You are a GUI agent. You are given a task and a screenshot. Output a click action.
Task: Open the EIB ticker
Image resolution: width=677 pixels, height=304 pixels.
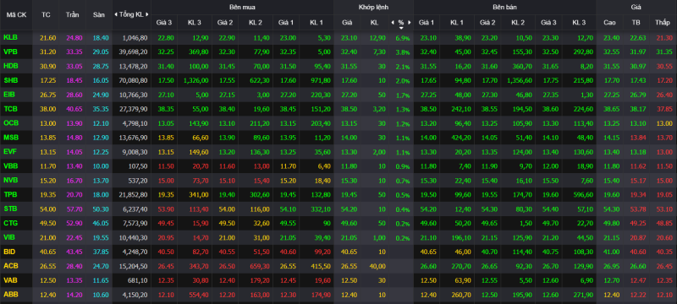tap(9, 95)
